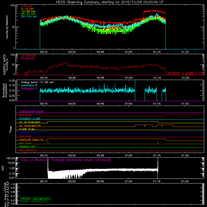
Task: Select the POSSIBLE_FLARE flag label
Action: pyautogui.click(x=30, y=119)
